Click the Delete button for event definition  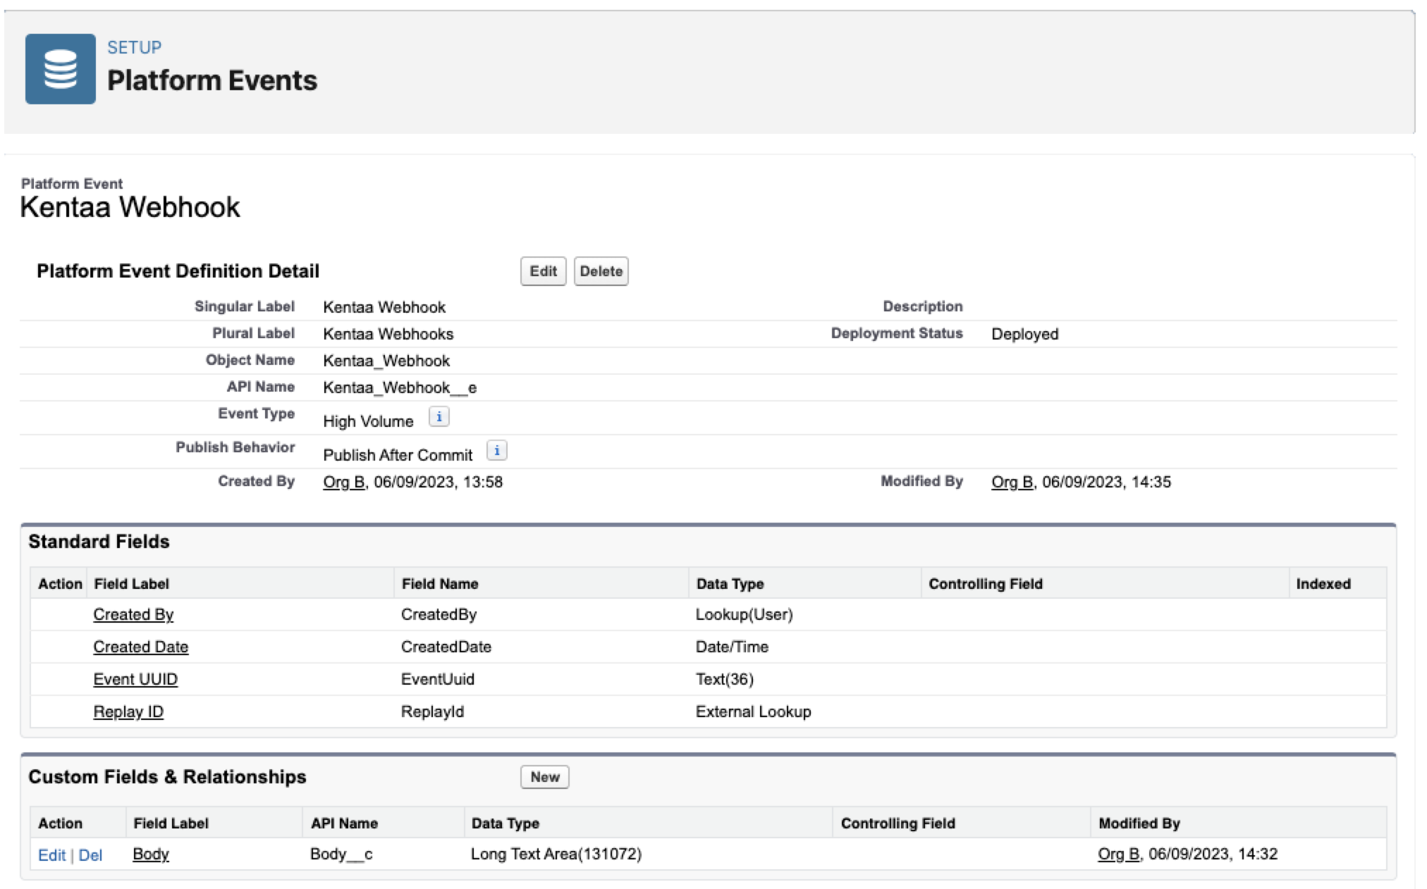[601, 271]
